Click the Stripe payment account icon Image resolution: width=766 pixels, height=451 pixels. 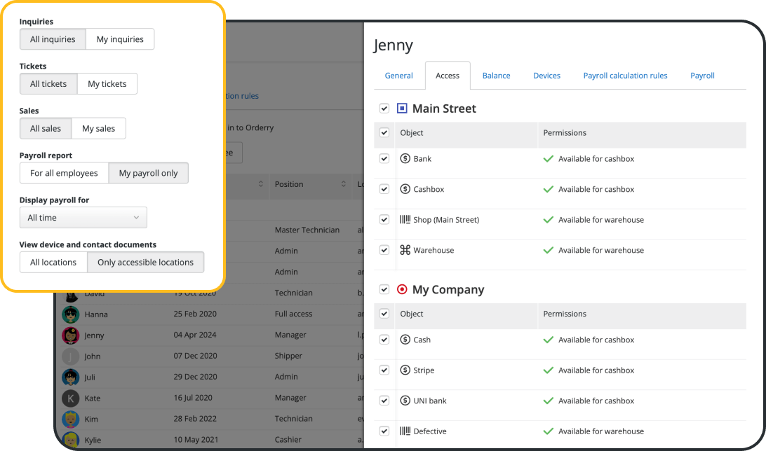point(405,370)
